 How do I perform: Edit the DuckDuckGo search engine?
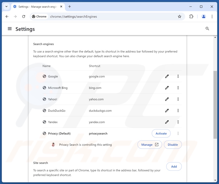pyautogui.click(x=167, y=111)
